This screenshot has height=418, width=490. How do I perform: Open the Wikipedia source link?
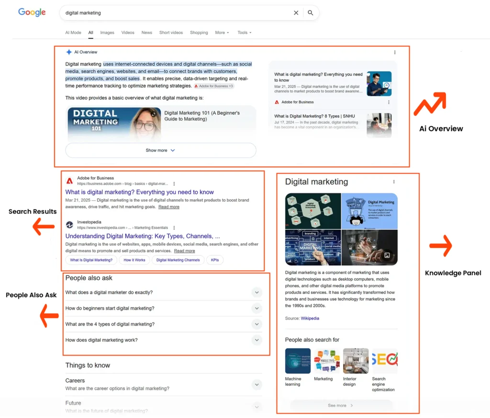tap(310, 319)
